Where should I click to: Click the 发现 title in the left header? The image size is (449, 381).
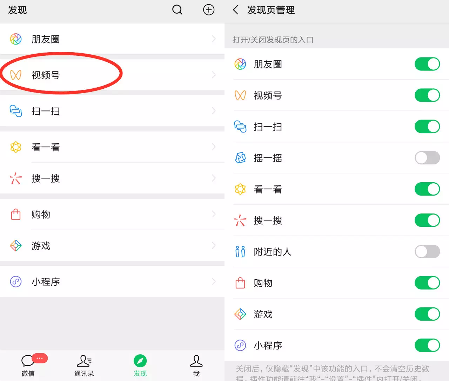[18, 10]
